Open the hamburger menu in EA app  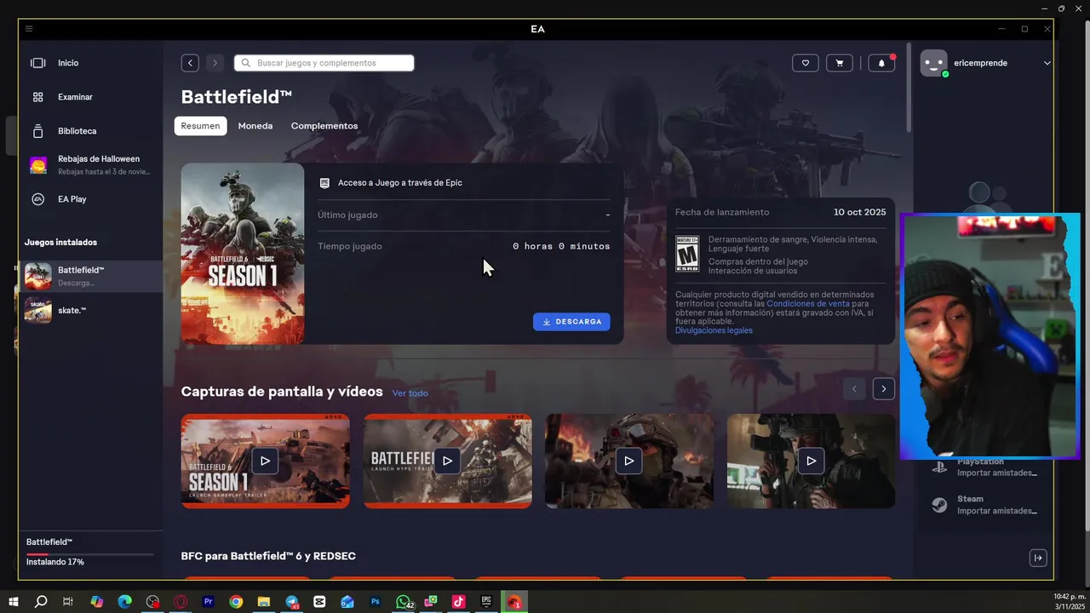click(x=29, y=29)
